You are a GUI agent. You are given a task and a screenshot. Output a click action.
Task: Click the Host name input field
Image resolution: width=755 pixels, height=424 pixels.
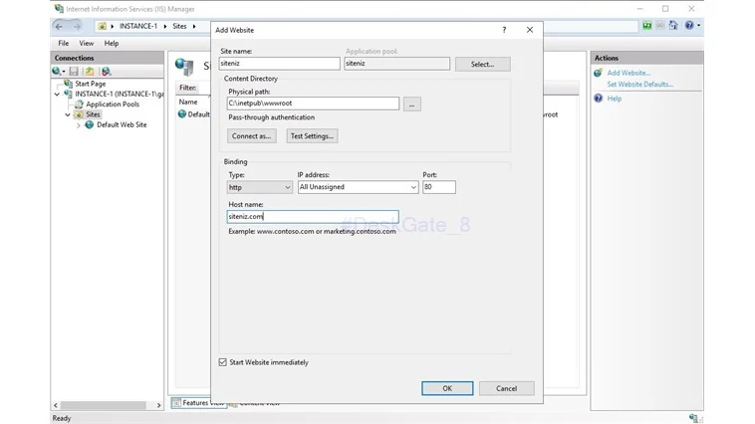click(313, 217)
